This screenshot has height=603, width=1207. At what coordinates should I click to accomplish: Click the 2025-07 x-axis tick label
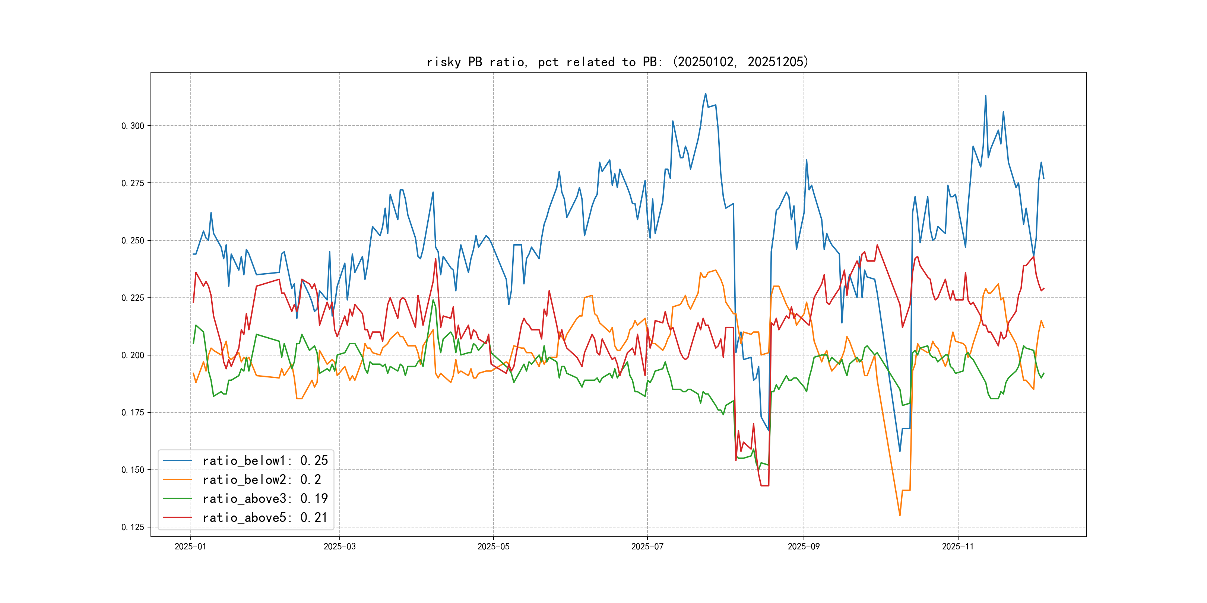click(647, 547)
